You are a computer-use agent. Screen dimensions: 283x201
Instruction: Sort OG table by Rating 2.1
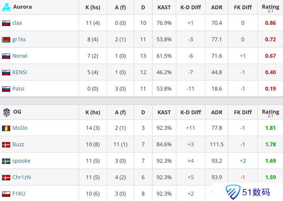click(270, 113)
